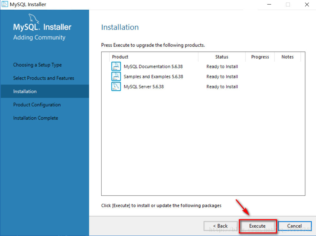Click the Progress column header
This screenshot has width=316, height=236.
pyautogui.click(x=260, y=57)
